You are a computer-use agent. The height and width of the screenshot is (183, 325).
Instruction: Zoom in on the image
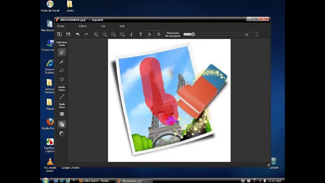96,34
